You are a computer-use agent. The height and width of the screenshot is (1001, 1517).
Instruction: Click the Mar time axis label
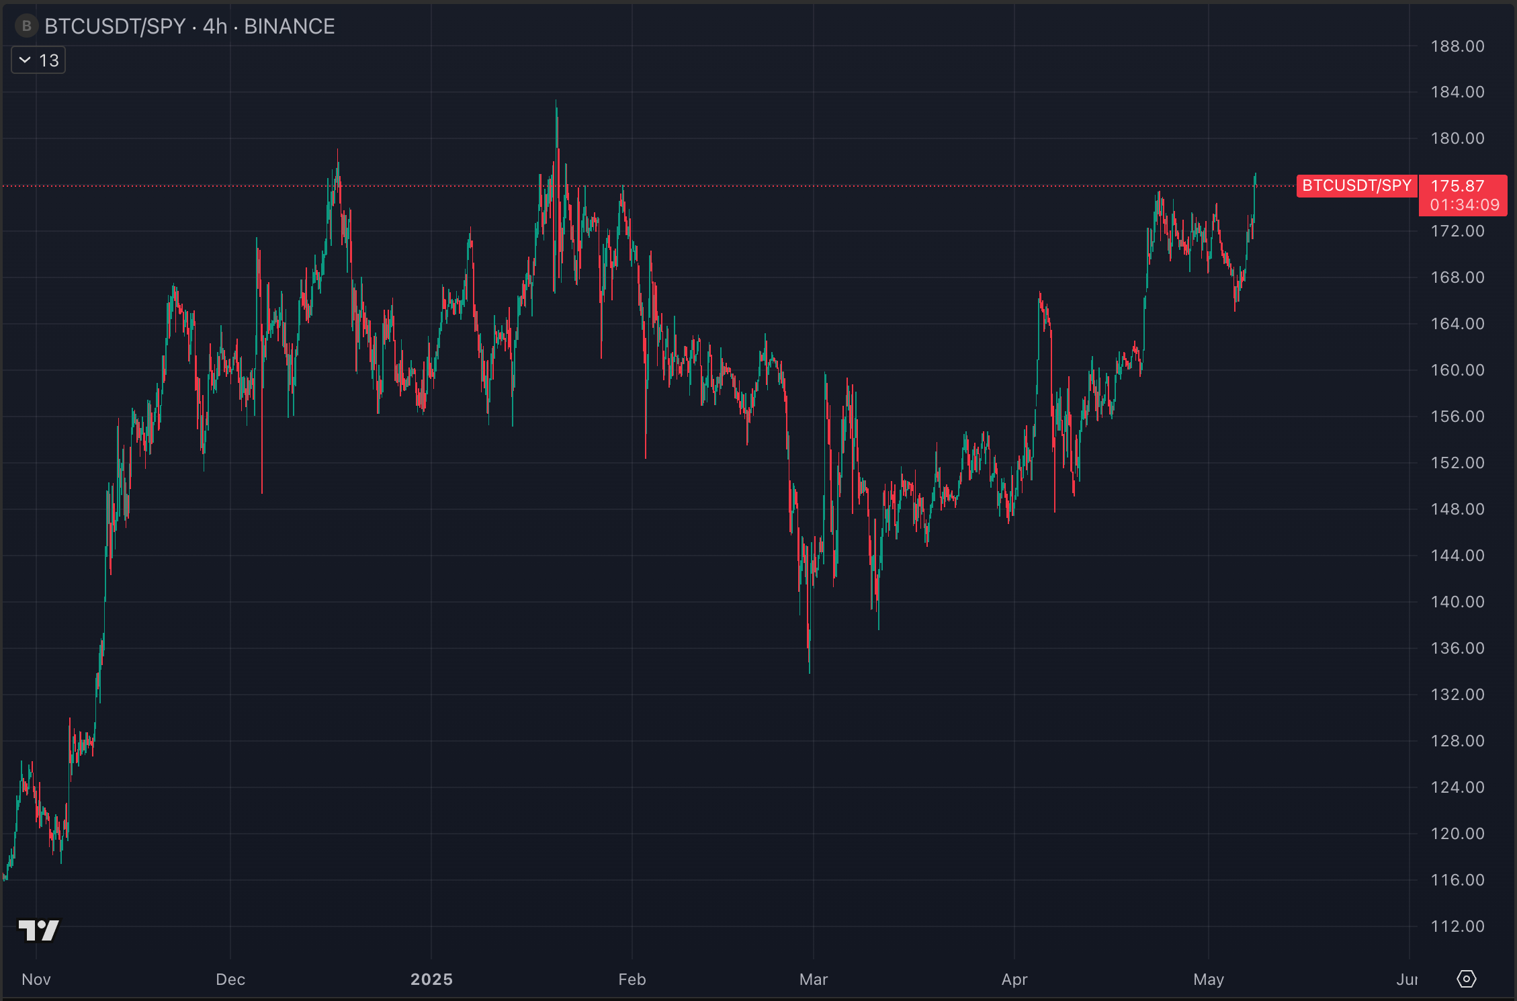point(813,979)
